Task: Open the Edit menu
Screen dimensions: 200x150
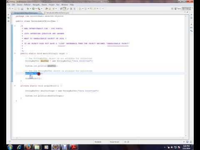Action: (13, 5)
